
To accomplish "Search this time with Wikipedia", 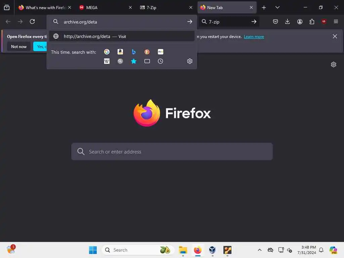I will (x=107, y=61).
